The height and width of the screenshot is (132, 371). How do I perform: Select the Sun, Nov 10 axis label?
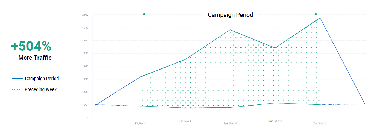pyautogui.click(x=230, y=124)
